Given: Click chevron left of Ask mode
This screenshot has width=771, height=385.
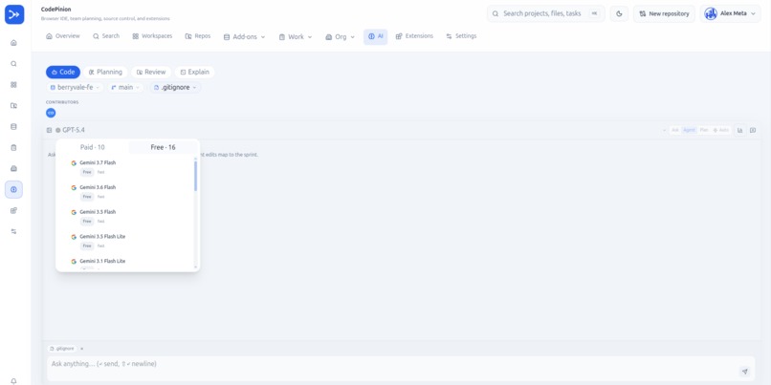Looking at the screenshot, I should coord(664,130).
